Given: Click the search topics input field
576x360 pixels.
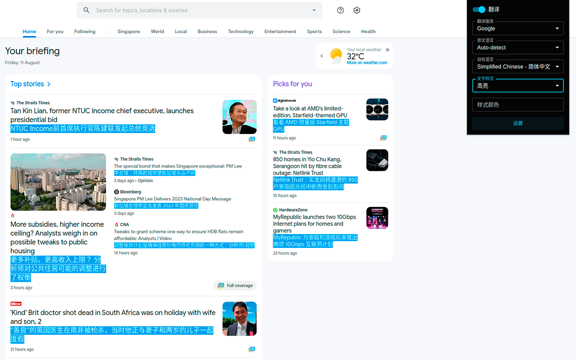Looking at the screenshot, I should point(198,10).
